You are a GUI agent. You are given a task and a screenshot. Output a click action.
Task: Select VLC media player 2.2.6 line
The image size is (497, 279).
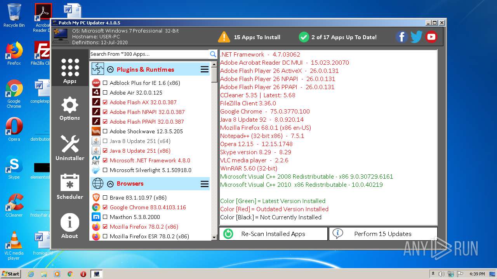pyautogui.click(x=254, y=160)
